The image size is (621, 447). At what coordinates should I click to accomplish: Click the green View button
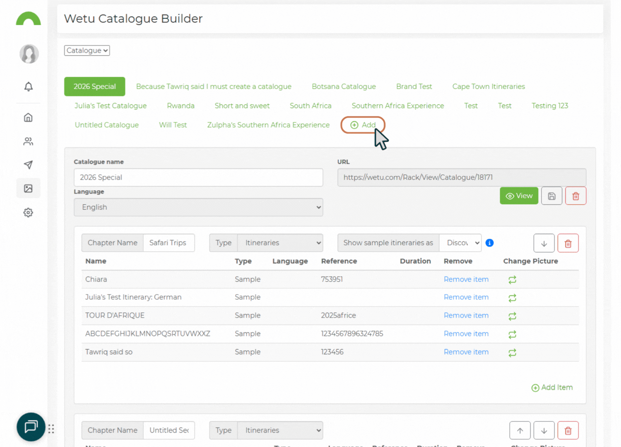pyautogui.click(x=519, y=196)
